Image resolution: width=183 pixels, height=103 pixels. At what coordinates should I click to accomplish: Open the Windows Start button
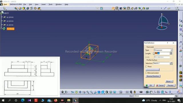tap(3, 100)
